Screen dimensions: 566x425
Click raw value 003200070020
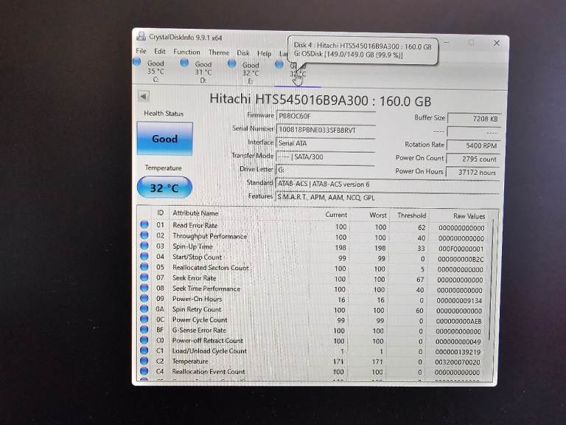point(458,362)
